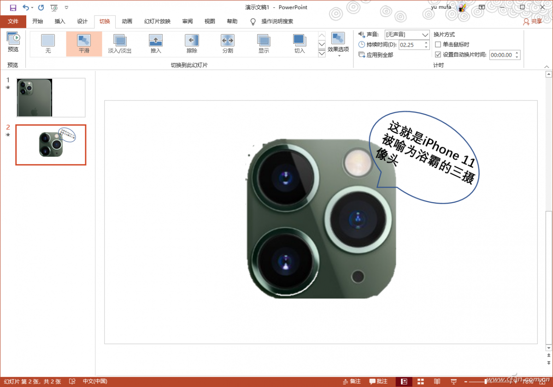Switch to Slide Sorter view icon
553x387 pixels.
pyautogui.click(x=421, y=381)
